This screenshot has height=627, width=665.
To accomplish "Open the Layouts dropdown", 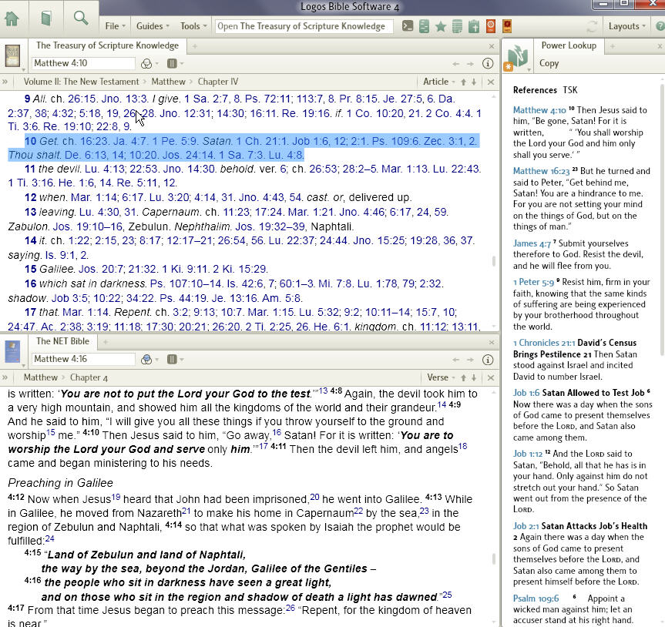I will [626, 26].
